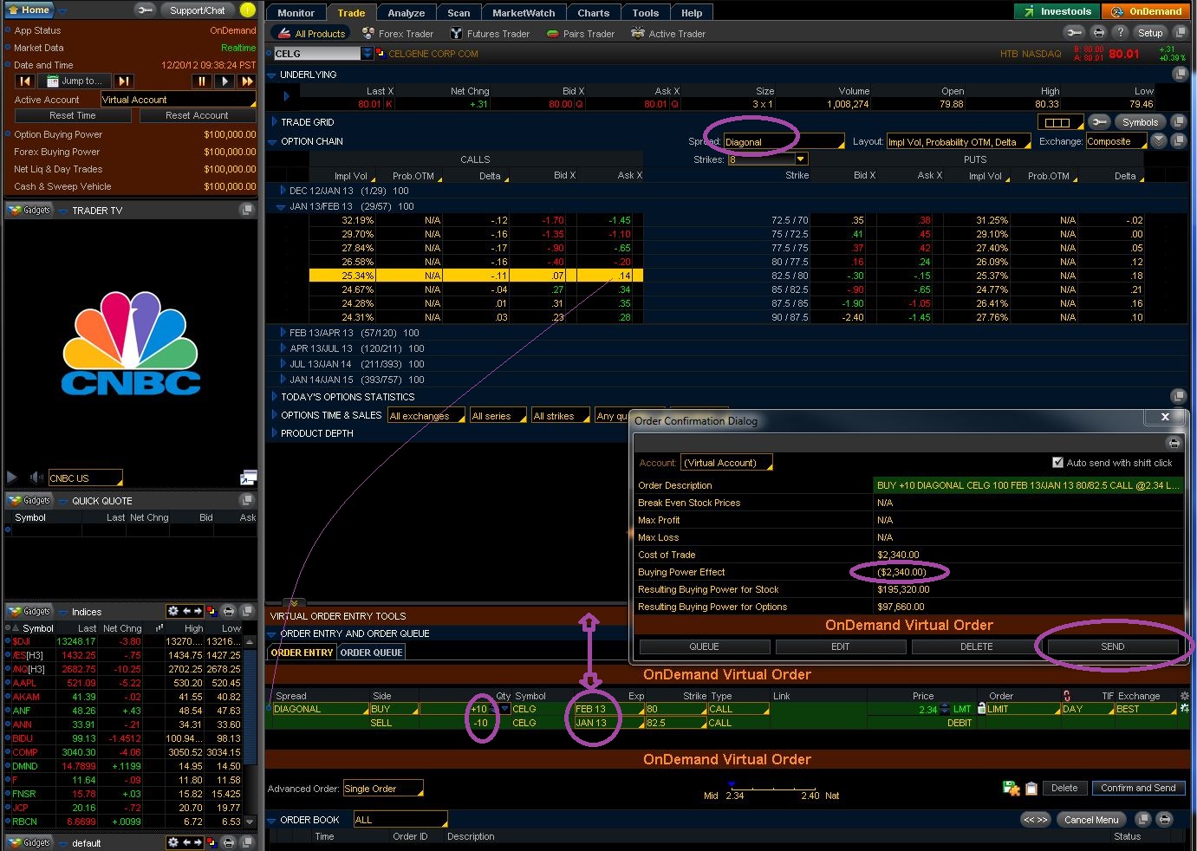Click the Reset Account button
Screen dimensions: 1197x851
(197, 115)
